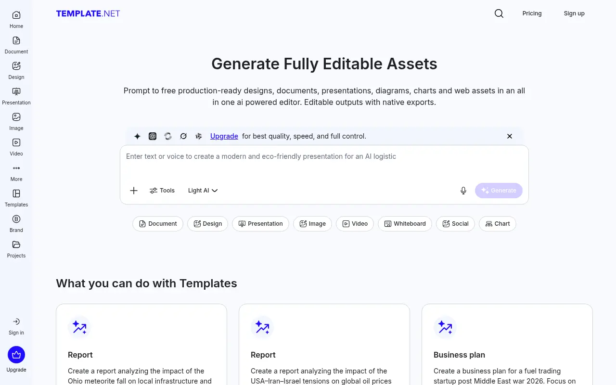Activate the microphone for voice input
616x385 pixels.
click(463, 191)
